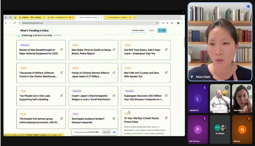The height and width of the screenshot is (146, 255).
Task: Click the muted mic icon on Pat Carrea tile
Action: pos(205,119)
